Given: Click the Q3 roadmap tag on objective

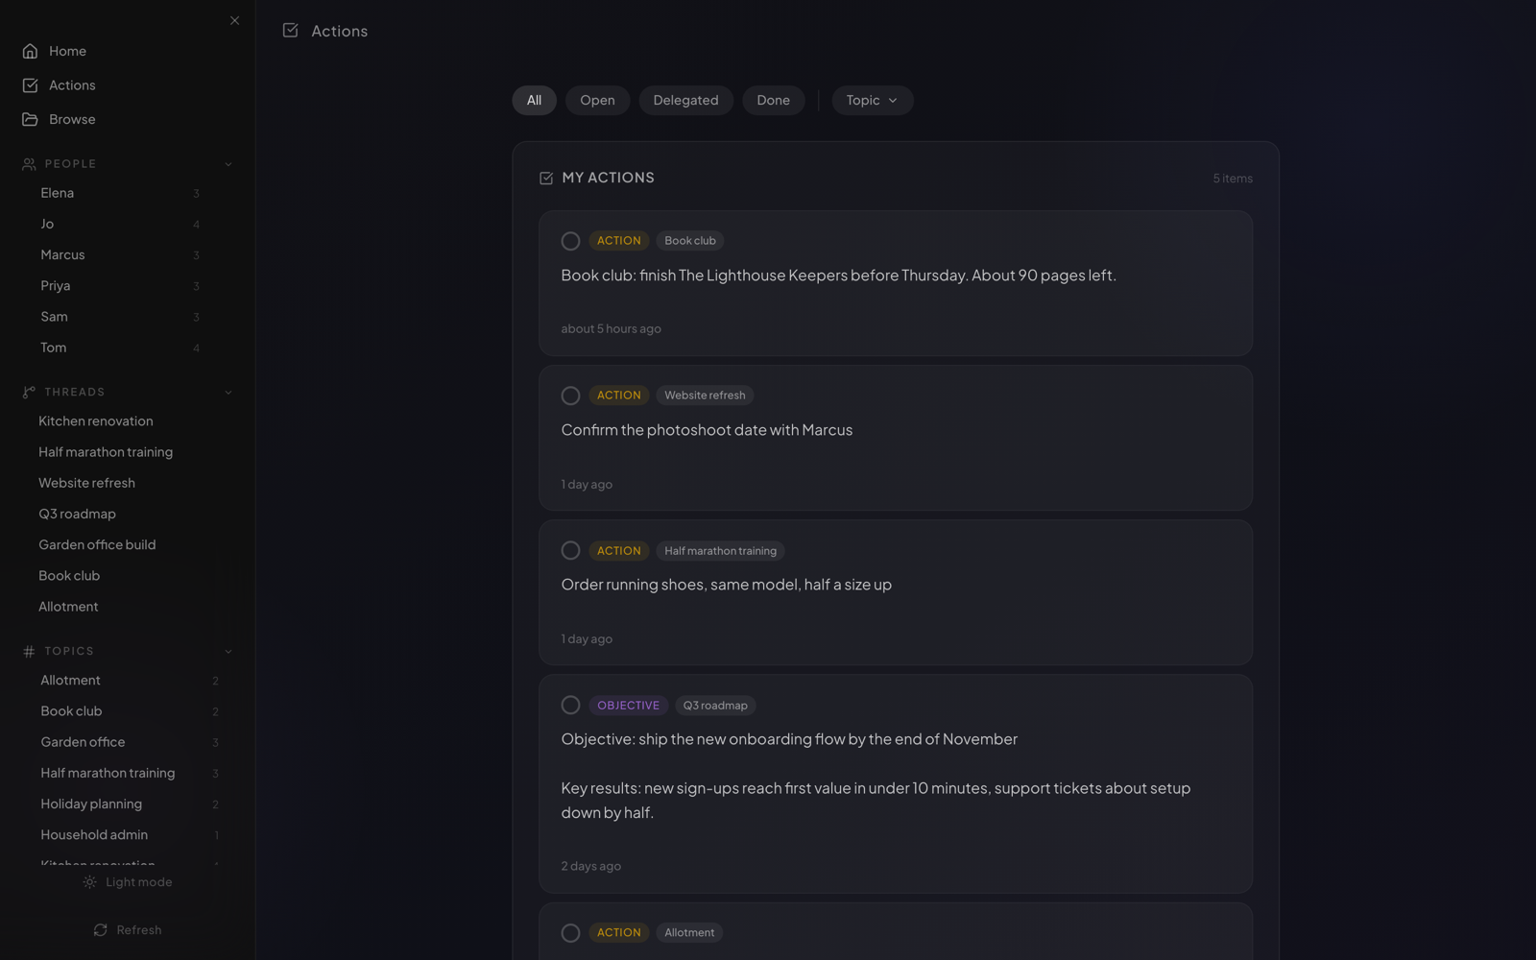Looking at the screenshot, I should pyautogui.click(x=715, y=706).
